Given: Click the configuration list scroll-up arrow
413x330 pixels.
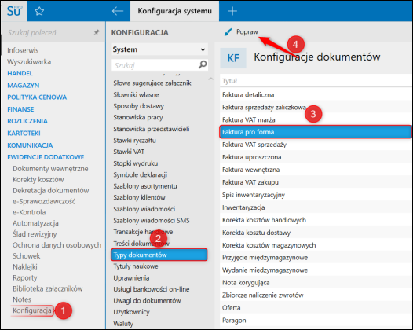Looking at the screenshot, I should [210, 79].
